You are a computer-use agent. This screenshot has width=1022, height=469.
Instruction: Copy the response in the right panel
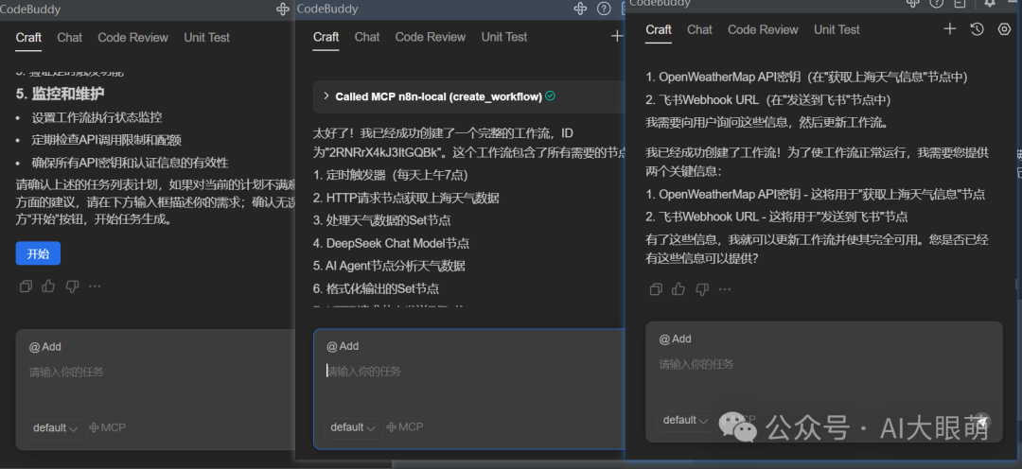click(x=657, y=288)
